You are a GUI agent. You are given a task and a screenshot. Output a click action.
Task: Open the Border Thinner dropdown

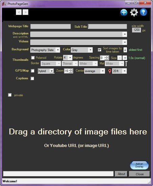click(70, 64)
